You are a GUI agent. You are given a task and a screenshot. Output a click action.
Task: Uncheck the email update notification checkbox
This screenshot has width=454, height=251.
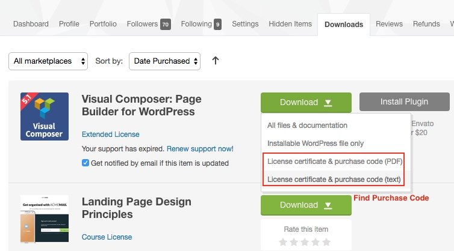85,163
